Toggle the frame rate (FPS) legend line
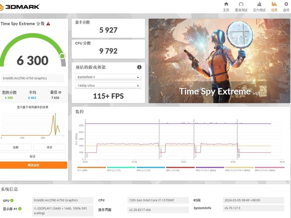Viewport: 291px width, 218px height. [x=92, y=169]
